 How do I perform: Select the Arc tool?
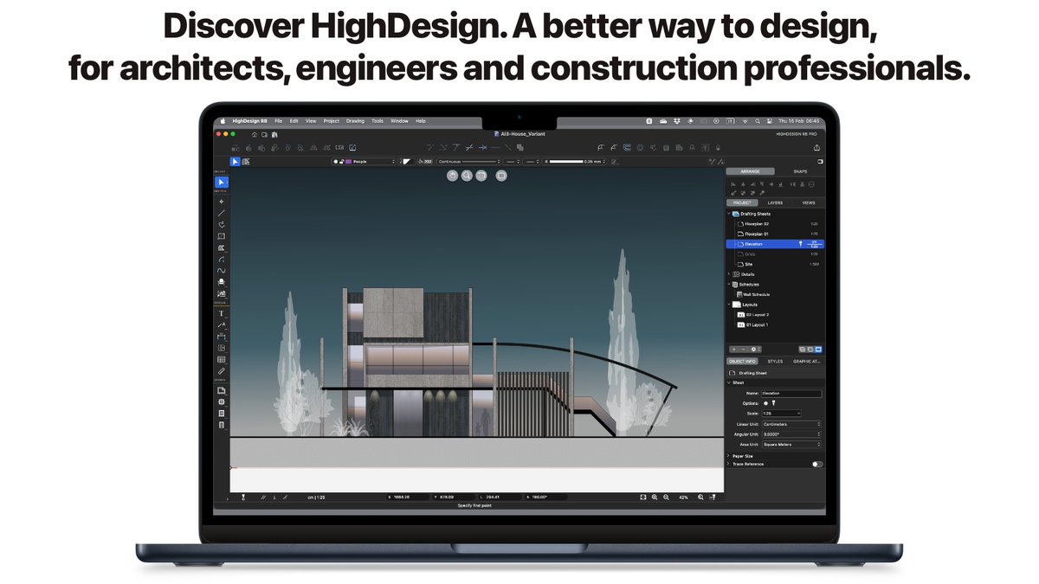click(222, 259)
